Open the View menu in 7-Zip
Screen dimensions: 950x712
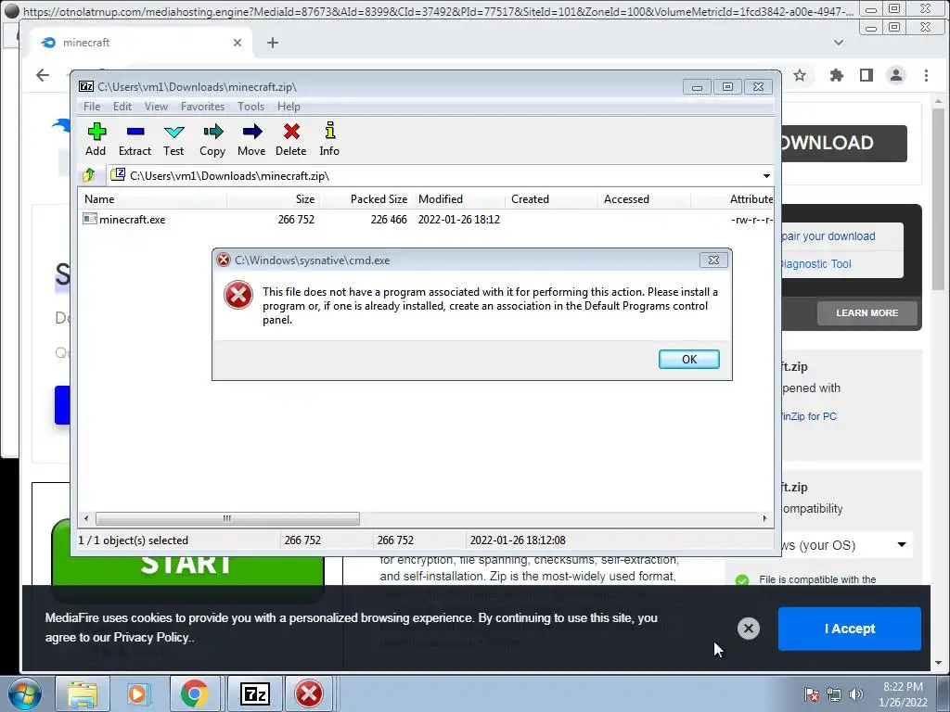click(x=156, y=107)
